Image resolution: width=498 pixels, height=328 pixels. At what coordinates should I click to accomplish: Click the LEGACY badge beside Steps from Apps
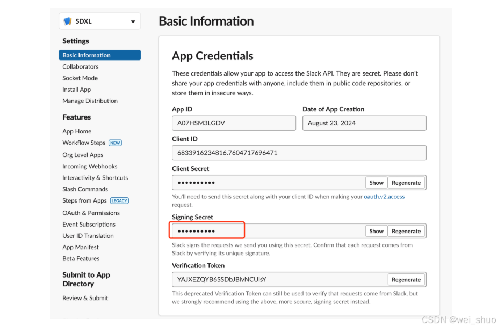click(119, 200)
